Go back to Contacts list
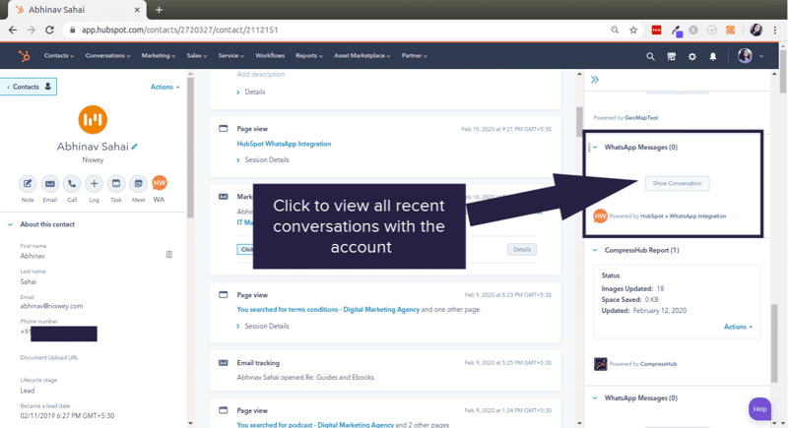 pyautogui.click(x=29, y=87)
